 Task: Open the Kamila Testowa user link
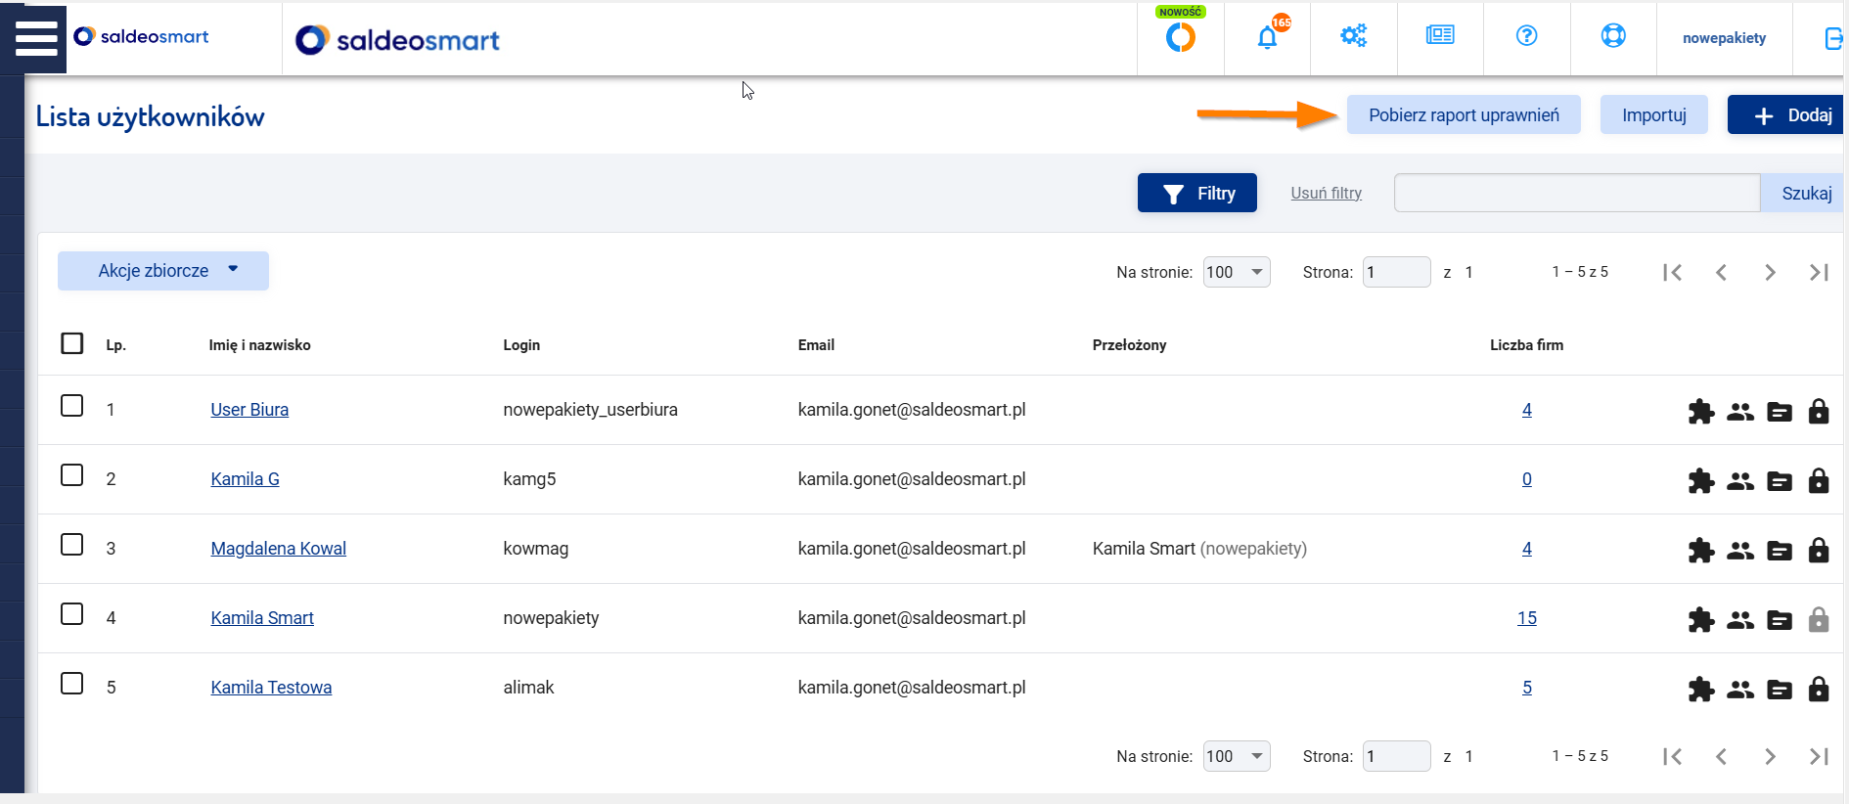click(x=271, y=688)
